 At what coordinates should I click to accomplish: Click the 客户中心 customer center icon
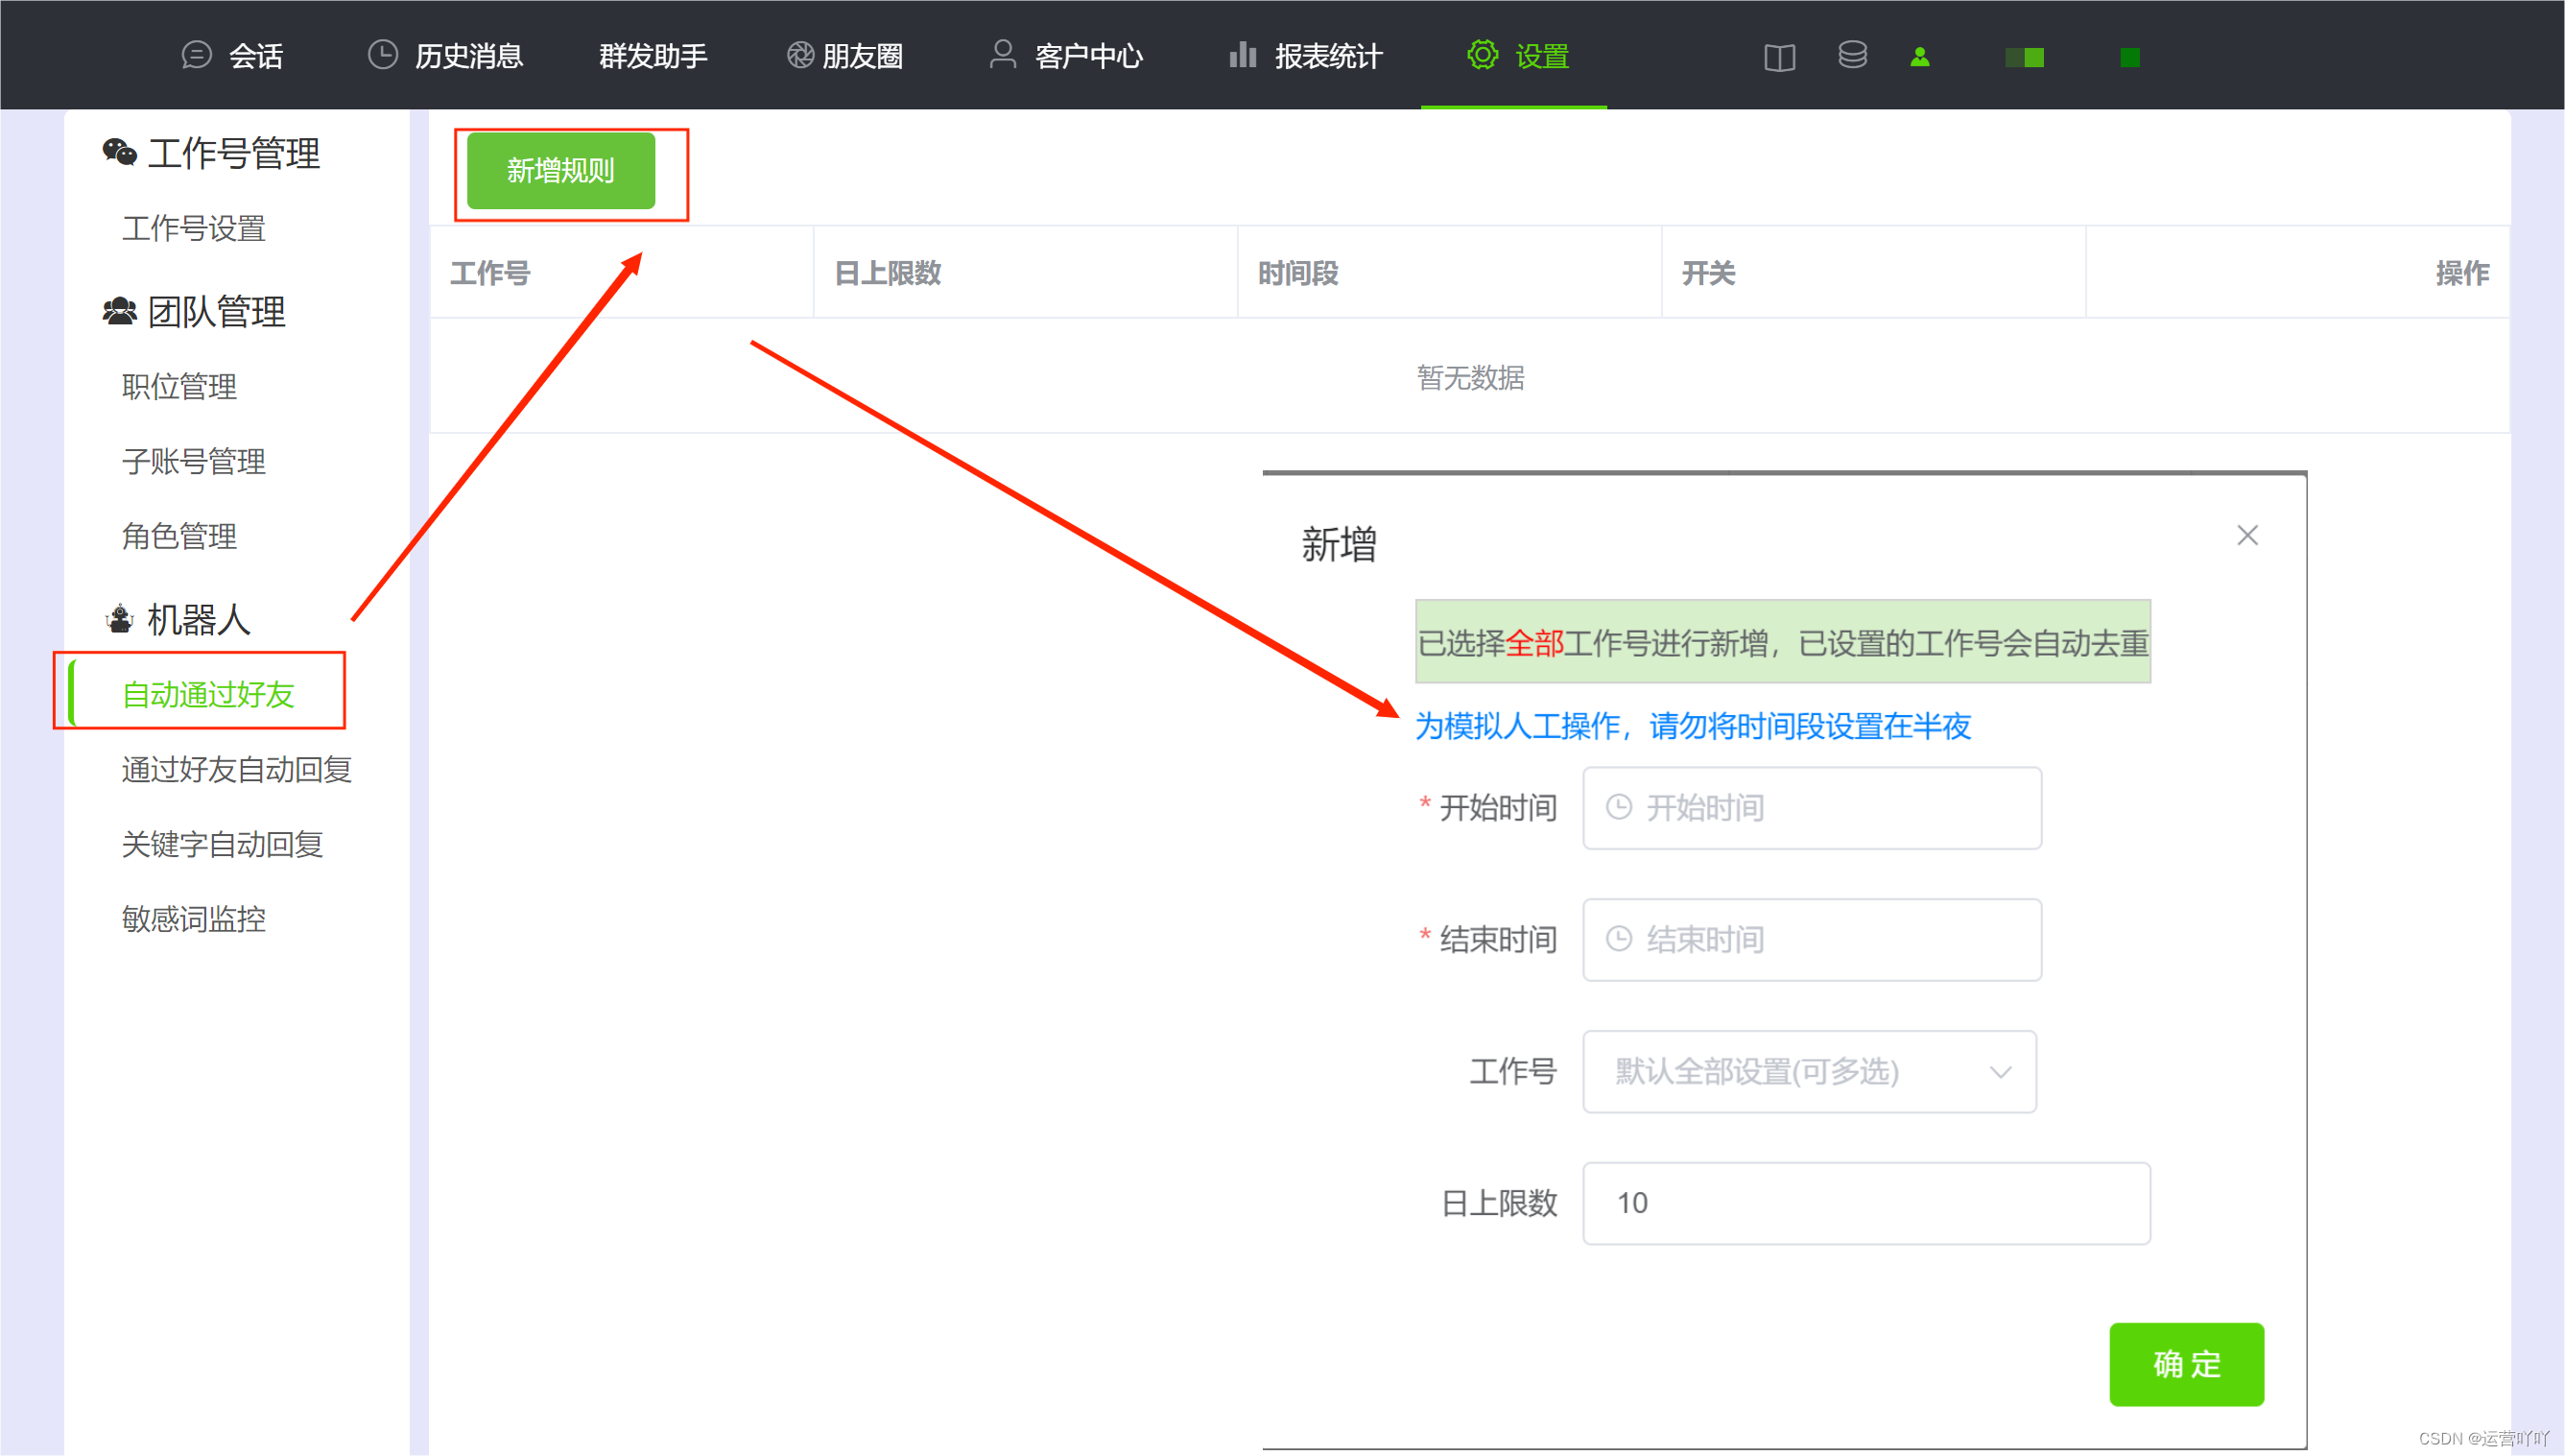coord(1003,55)
